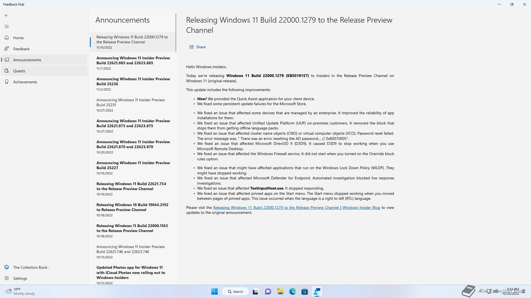The image size is (531, 298).
Task: Open Build 22621.870 and 22623.870 announcement
Action: click(133, 147)
